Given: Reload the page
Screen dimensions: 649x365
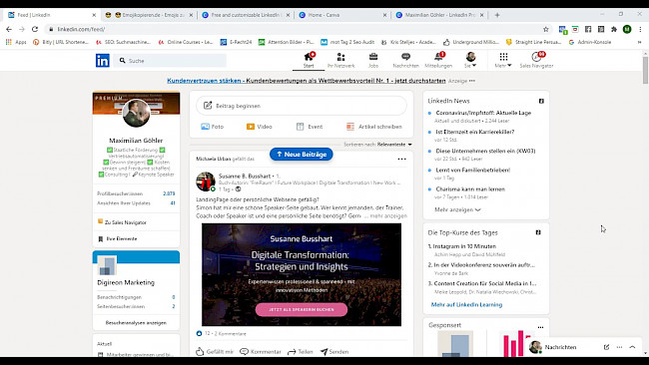Looking at the screenshot, I should click(35, 29).
